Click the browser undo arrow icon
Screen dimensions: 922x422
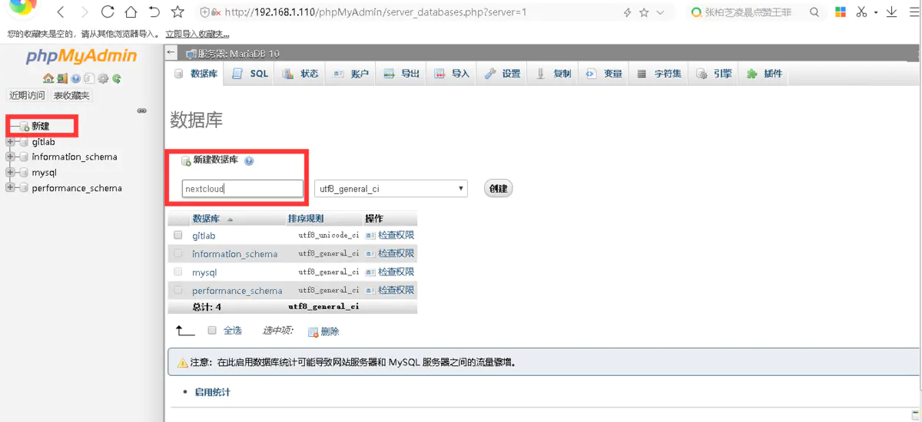pyautogui.click(x=154, y=12)
